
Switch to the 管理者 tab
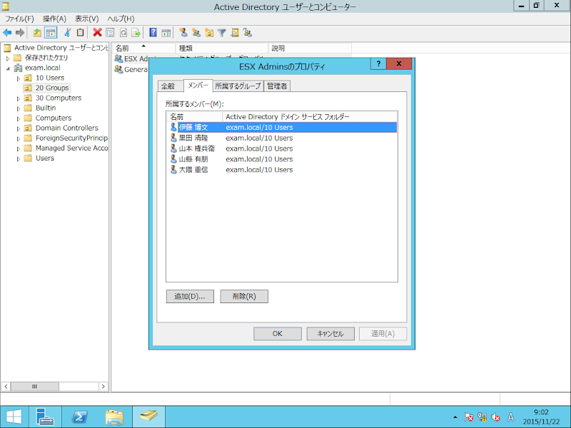tap(277, 86)
